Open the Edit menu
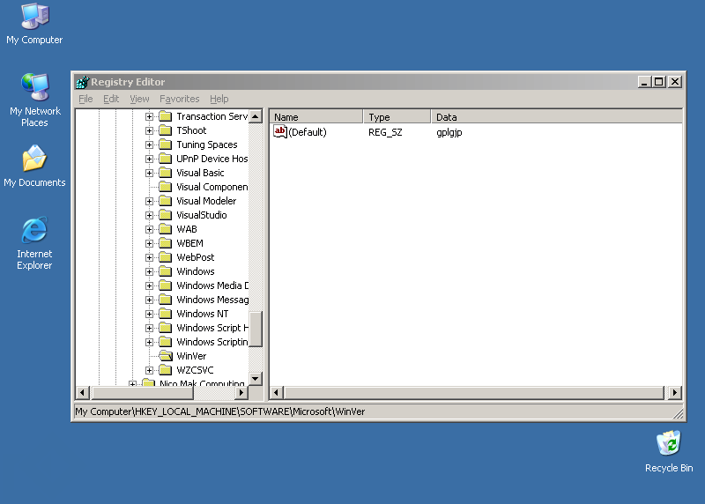 (x=111, y=99)
